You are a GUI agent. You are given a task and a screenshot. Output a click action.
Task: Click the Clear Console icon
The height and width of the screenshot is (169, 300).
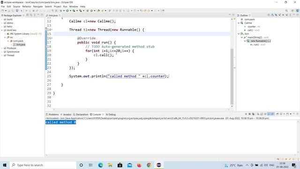point(258,114)
